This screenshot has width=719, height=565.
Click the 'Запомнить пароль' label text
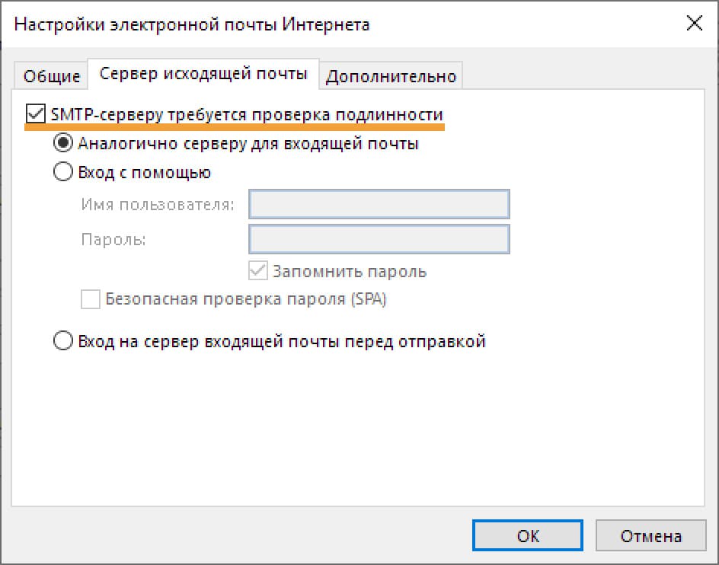[x=350, y=272]
